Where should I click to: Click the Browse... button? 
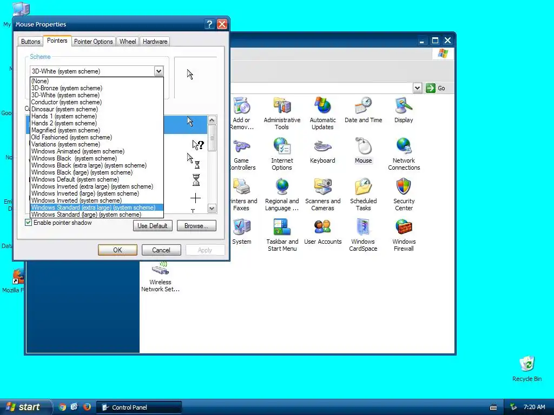pos(196,226)
